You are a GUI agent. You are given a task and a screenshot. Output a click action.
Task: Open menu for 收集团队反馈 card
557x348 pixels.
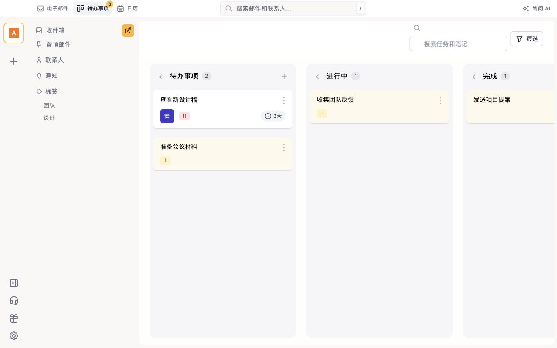click(x=440, y=100)
